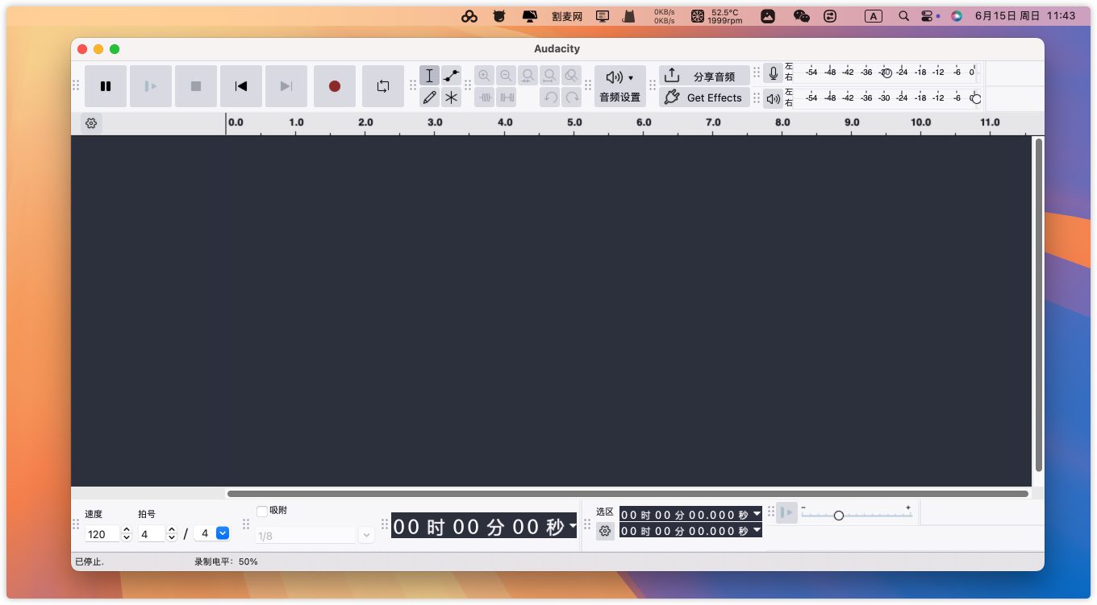Enable the 吸附 snap checkbox

pos(261,511)
